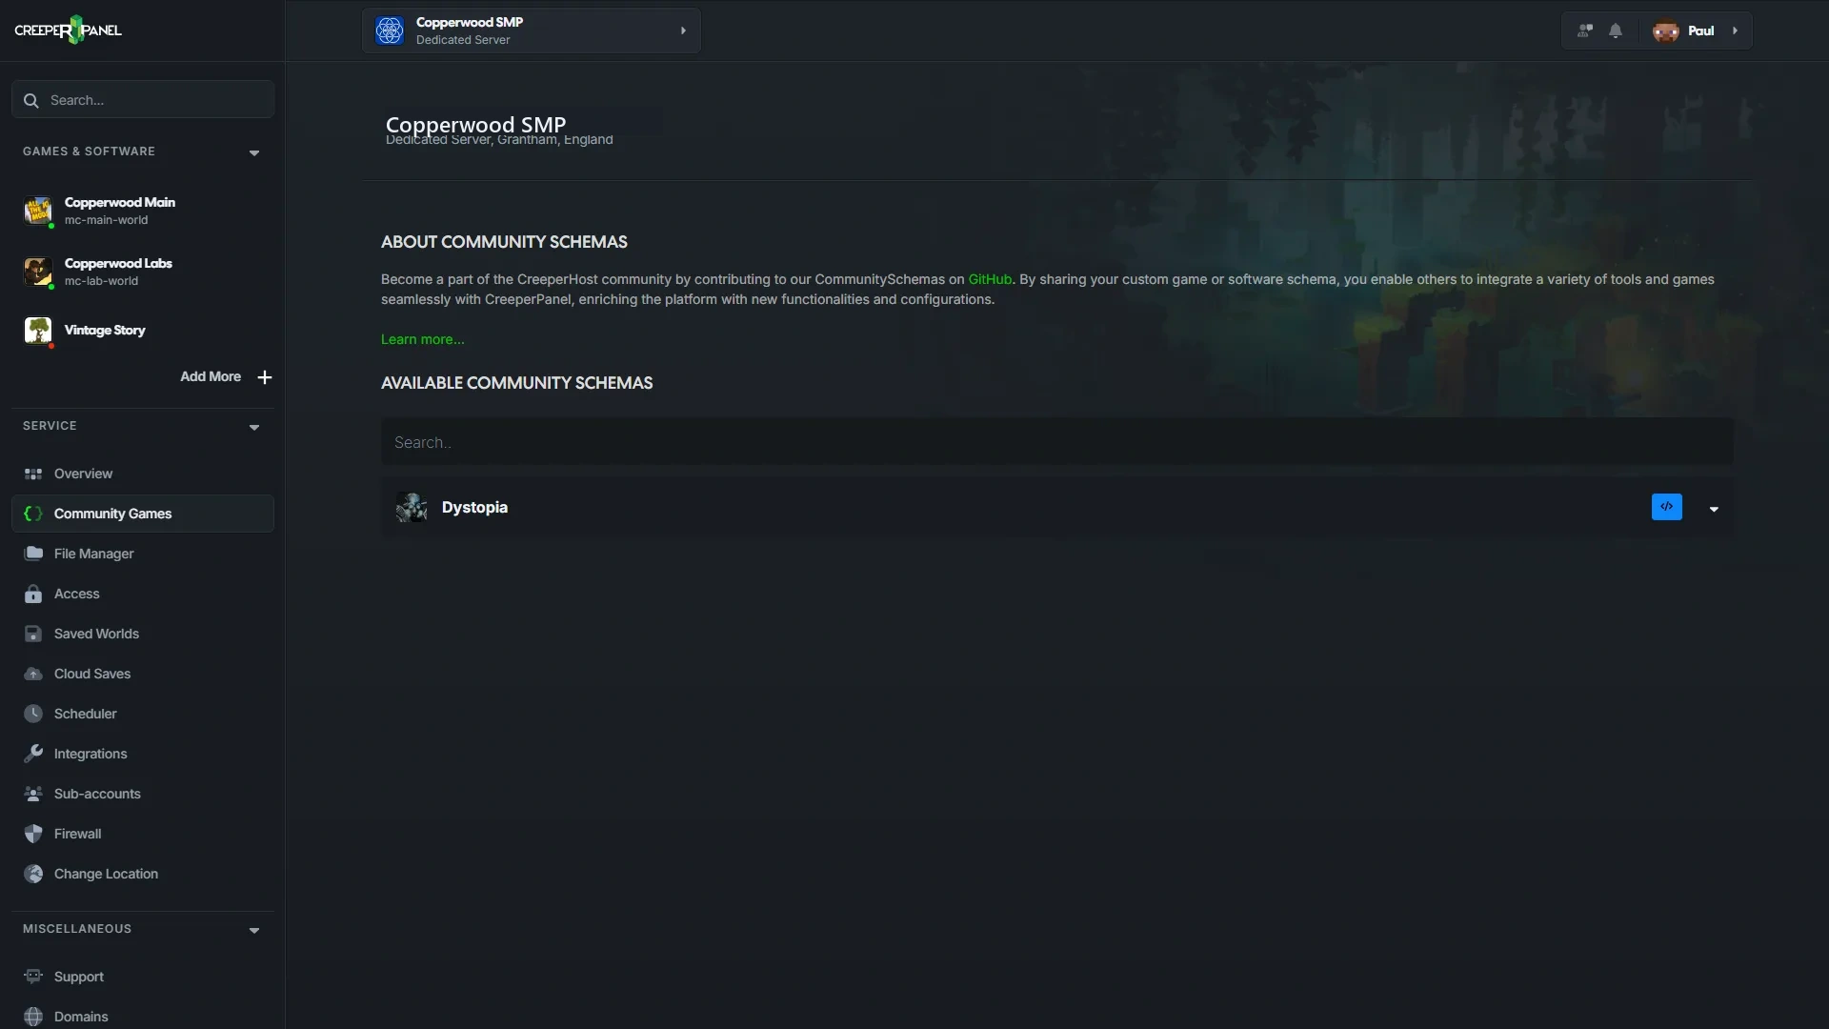The width and height of the screenshot is (1829, 1029).
Task: Select the Copperwood Labs game icon
Action: tap(38, 272)
